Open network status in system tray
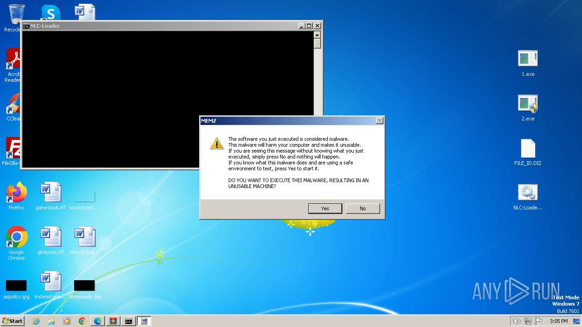This screenshot has height=327, width=582. pyautogui.click(x=528, y=321)
